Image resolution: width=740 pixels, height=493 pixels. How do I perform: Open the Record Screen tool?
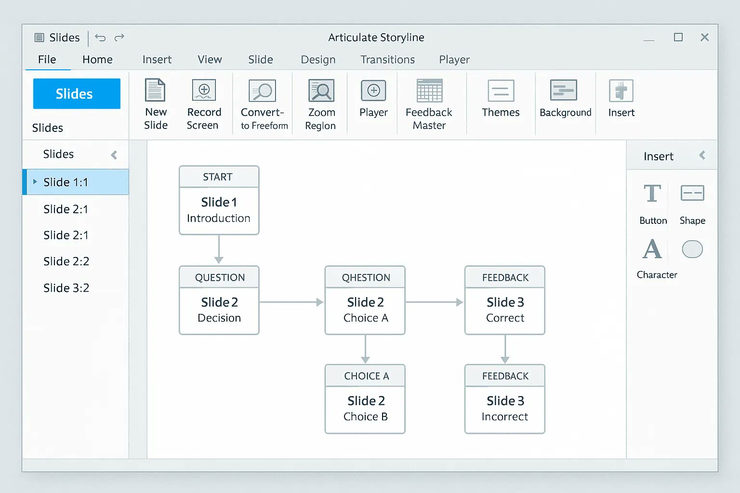tap(204, 90)
